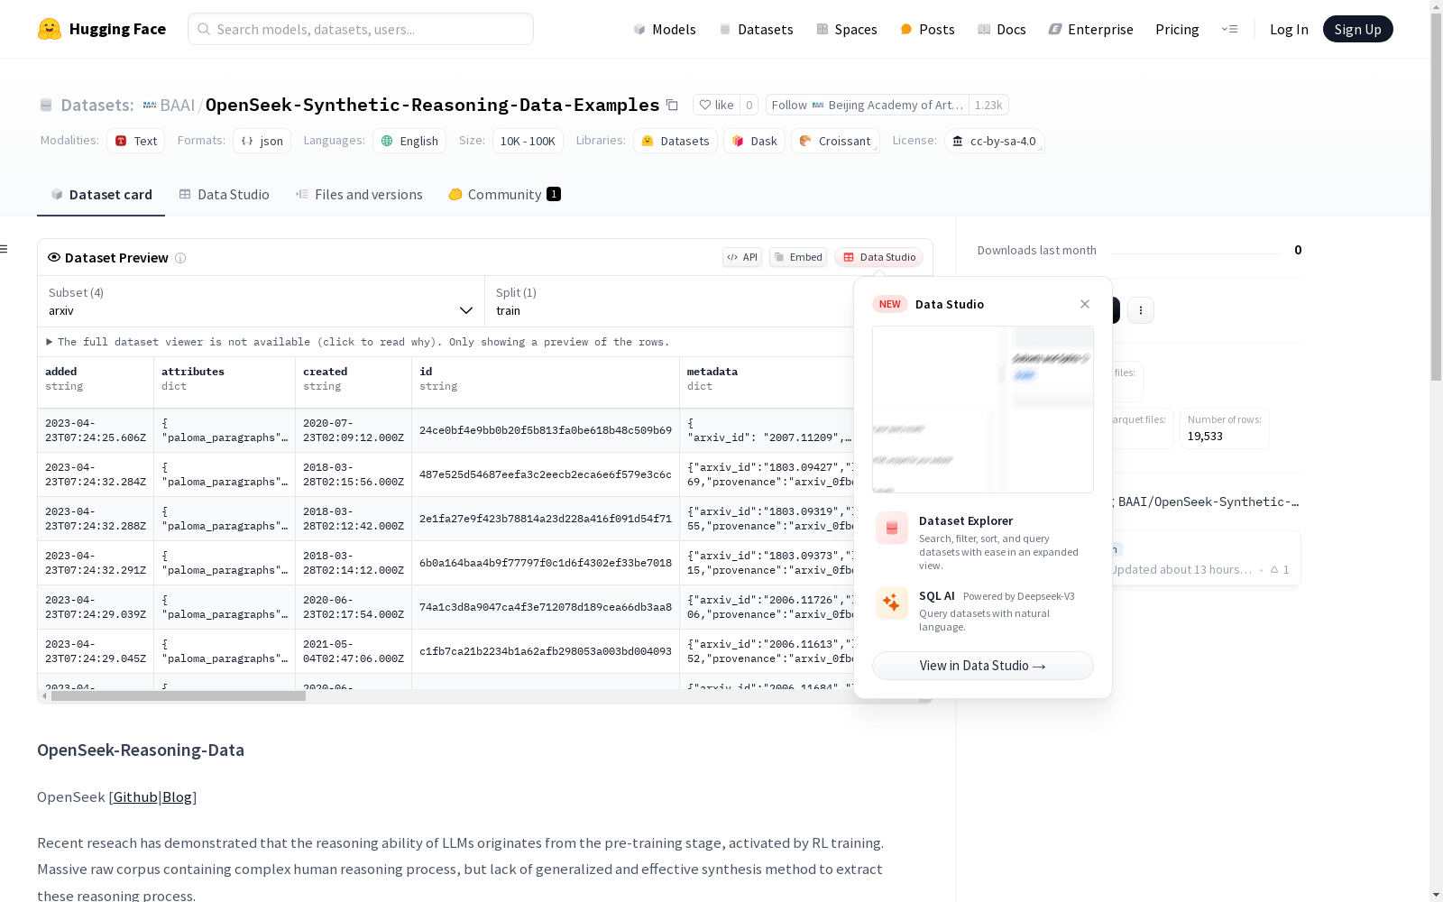Click the Log In link
Viewport: 1443px width, 902px height.
[x=1289, y=29]
